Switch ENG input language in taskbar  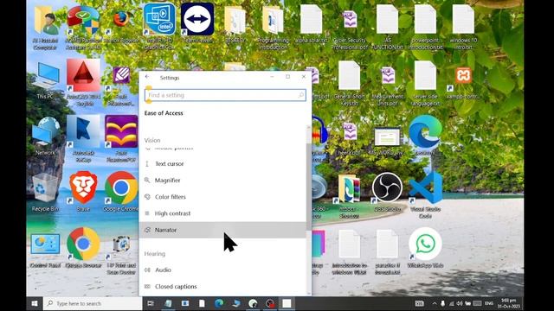tap(489, 303)
